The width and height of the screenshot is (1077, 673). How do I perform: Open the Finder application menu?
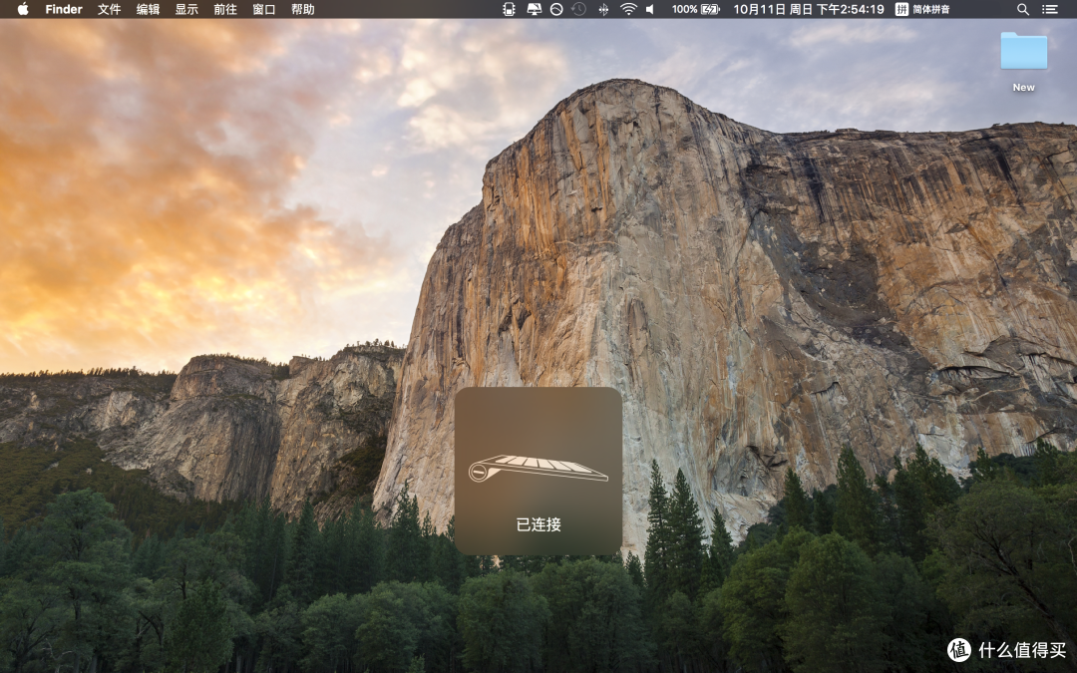pyautogui.click(x=64, y=9)
